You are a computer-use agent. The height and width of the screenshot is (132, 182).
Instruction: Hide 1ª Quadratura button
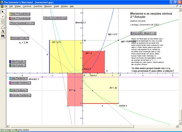(x=20, y=14)
